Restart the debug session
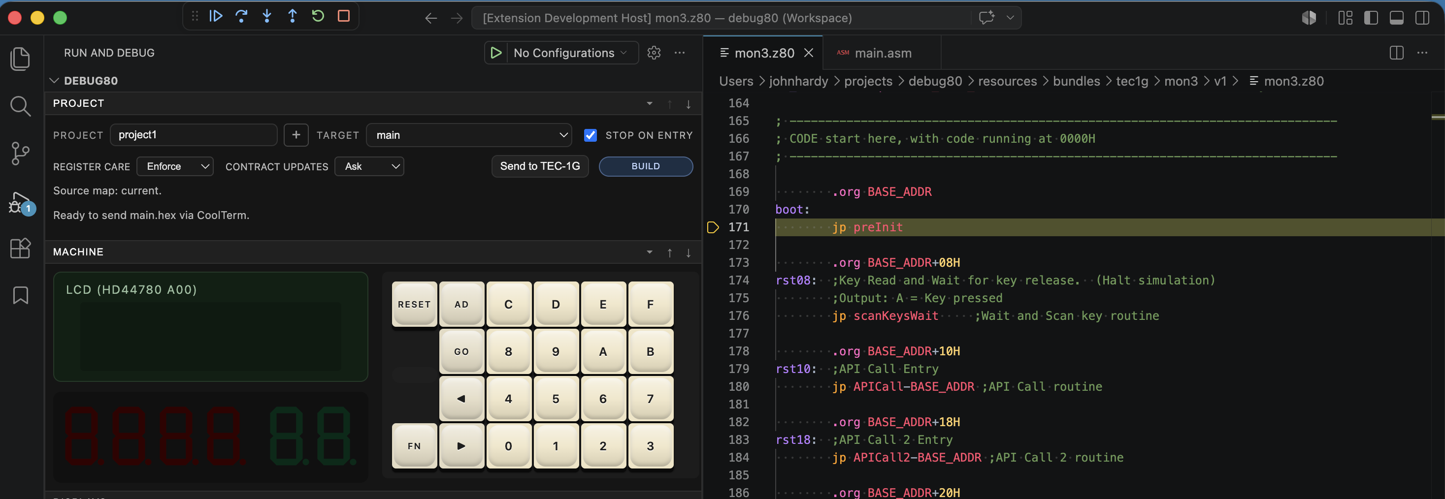The height and width of the screenshot is (499, 1445). 318,16
